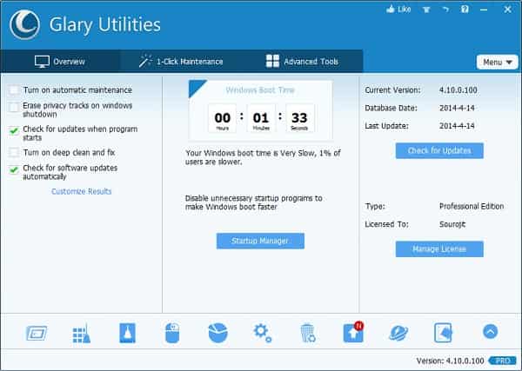522x371 pixels.
Task: Open the Browser Assistant planet icon
Action: coord(398,333)
